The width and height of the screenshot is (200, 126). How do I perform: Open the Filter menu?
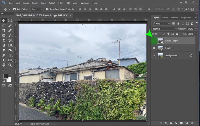61,3
